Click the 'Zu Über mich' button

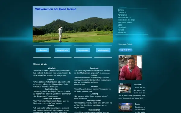click(42, 50)
